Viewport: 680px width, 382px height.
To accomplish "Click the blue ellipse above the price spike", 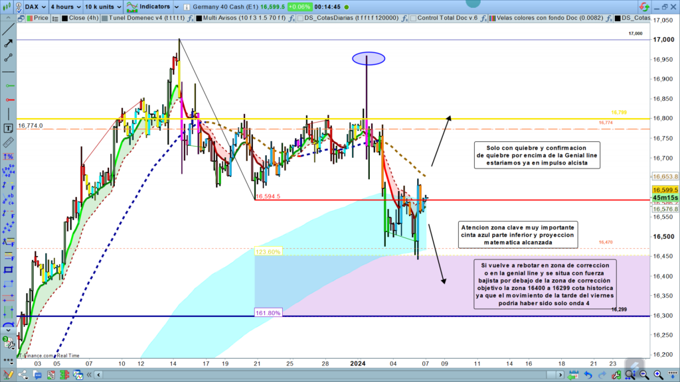I will [369, 58].
